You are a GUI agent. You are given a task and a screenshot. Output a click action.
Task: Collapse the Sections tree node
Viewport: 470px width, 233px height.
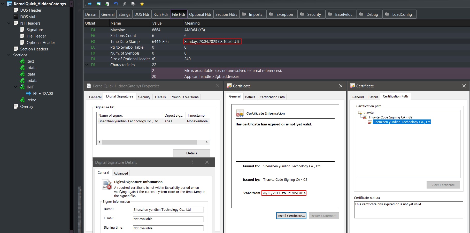(9, 55)
